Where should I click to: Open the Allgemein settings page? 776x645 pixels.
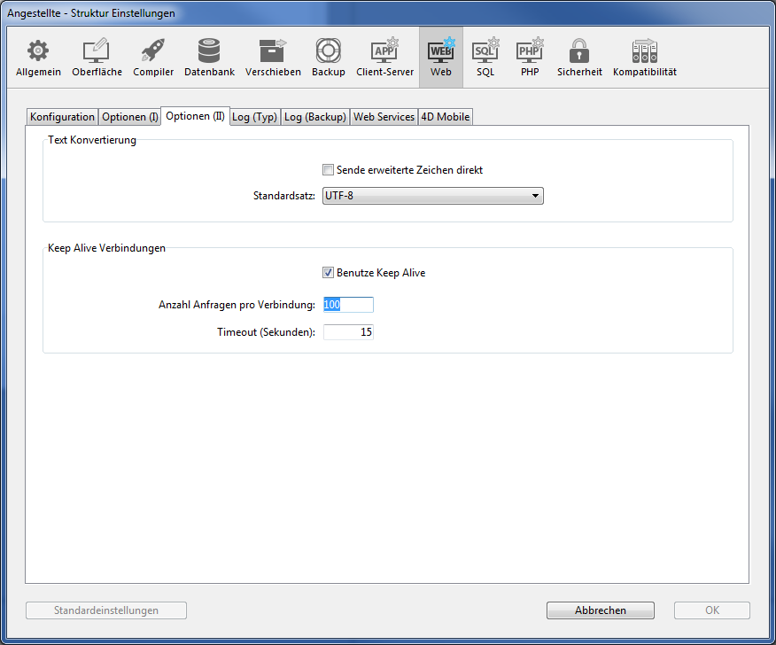[38, 57]
